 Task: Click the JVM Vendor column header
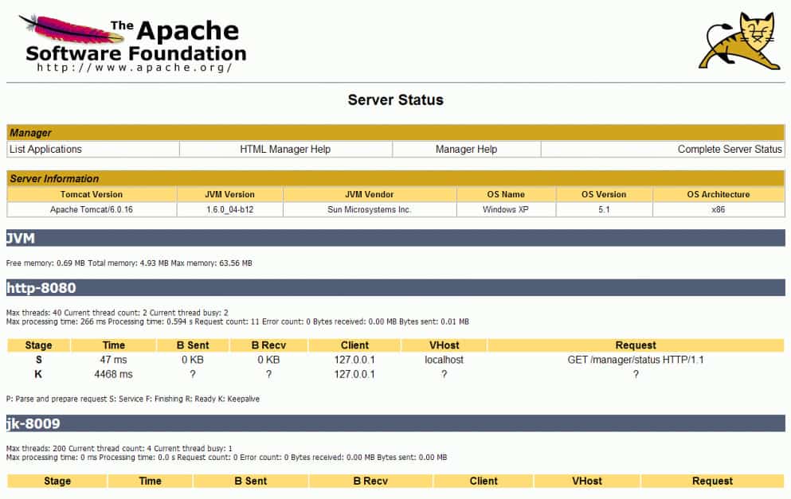click(370, 194)
